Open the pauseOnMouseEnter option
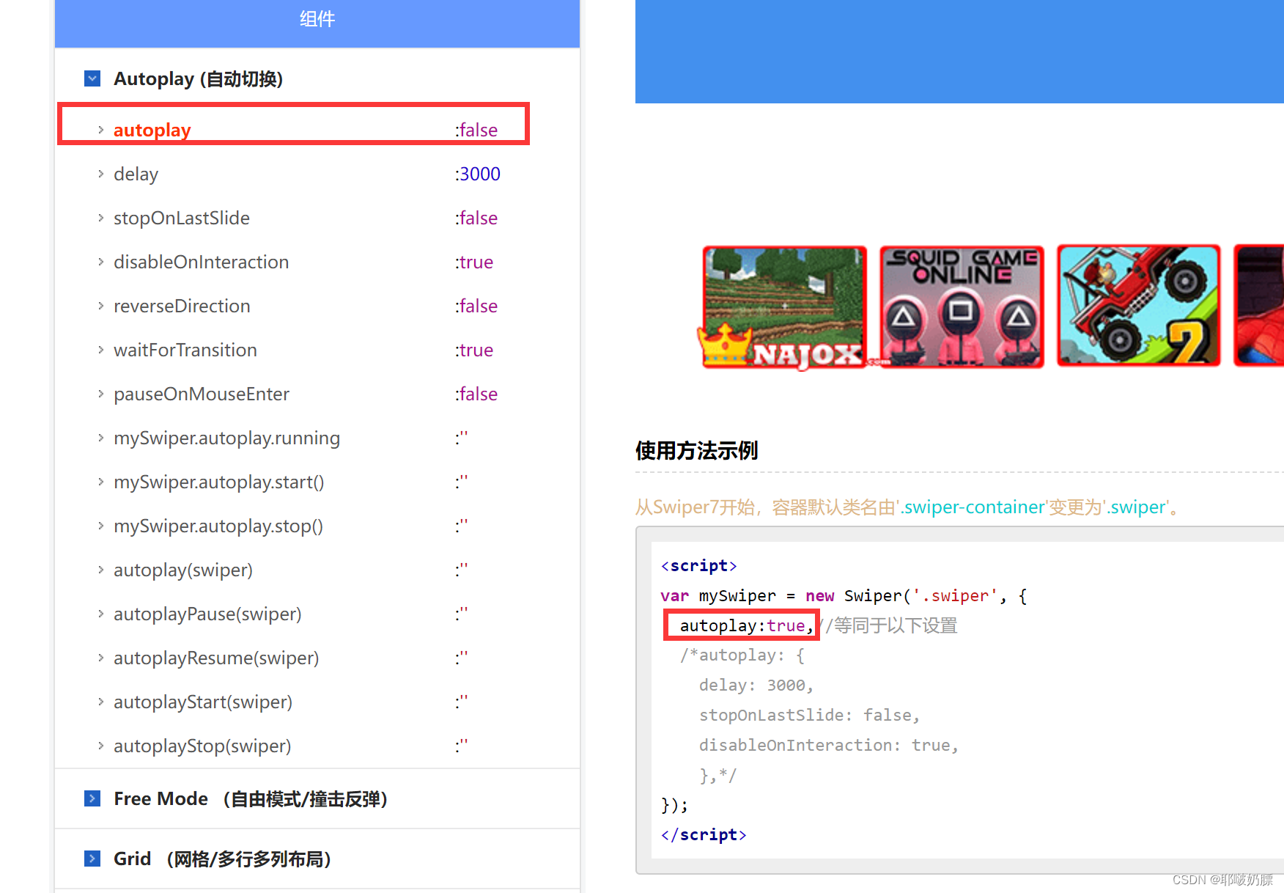The height and width of the screenshot is (893, 1284). pos(202,394)
